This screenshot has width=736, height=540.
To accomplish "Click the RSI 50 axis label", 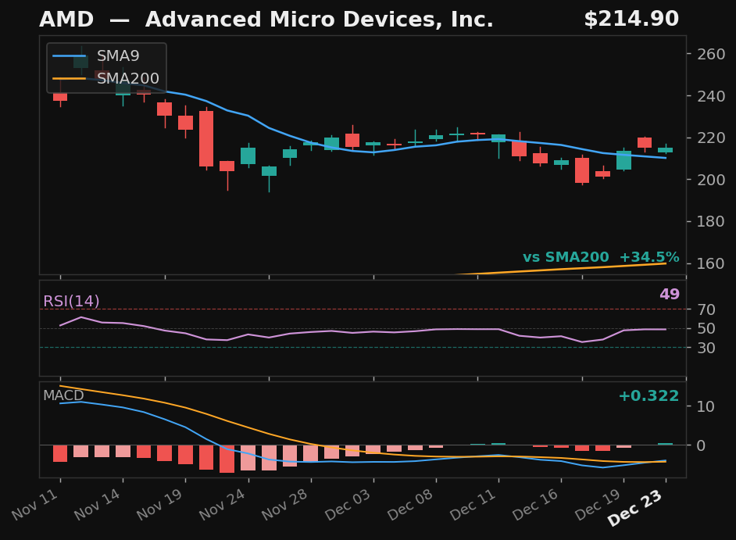I will 706,329.
